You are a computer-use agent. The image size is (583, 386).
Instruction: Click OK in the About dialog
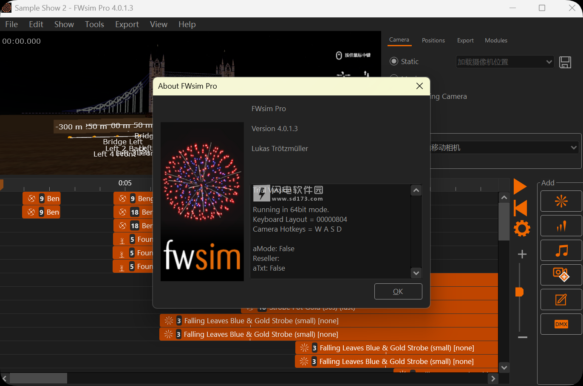[398, 291]
